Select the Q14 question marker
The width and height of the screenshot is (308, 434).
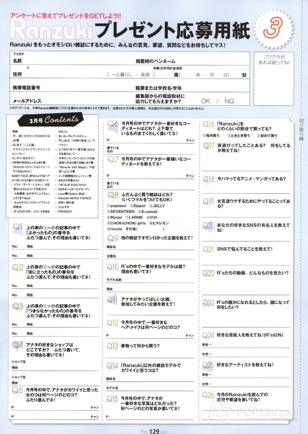(112, 366)
